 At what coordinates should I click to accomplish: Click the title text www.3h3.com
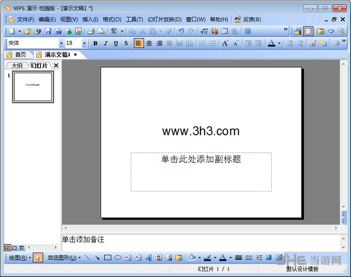201,131
